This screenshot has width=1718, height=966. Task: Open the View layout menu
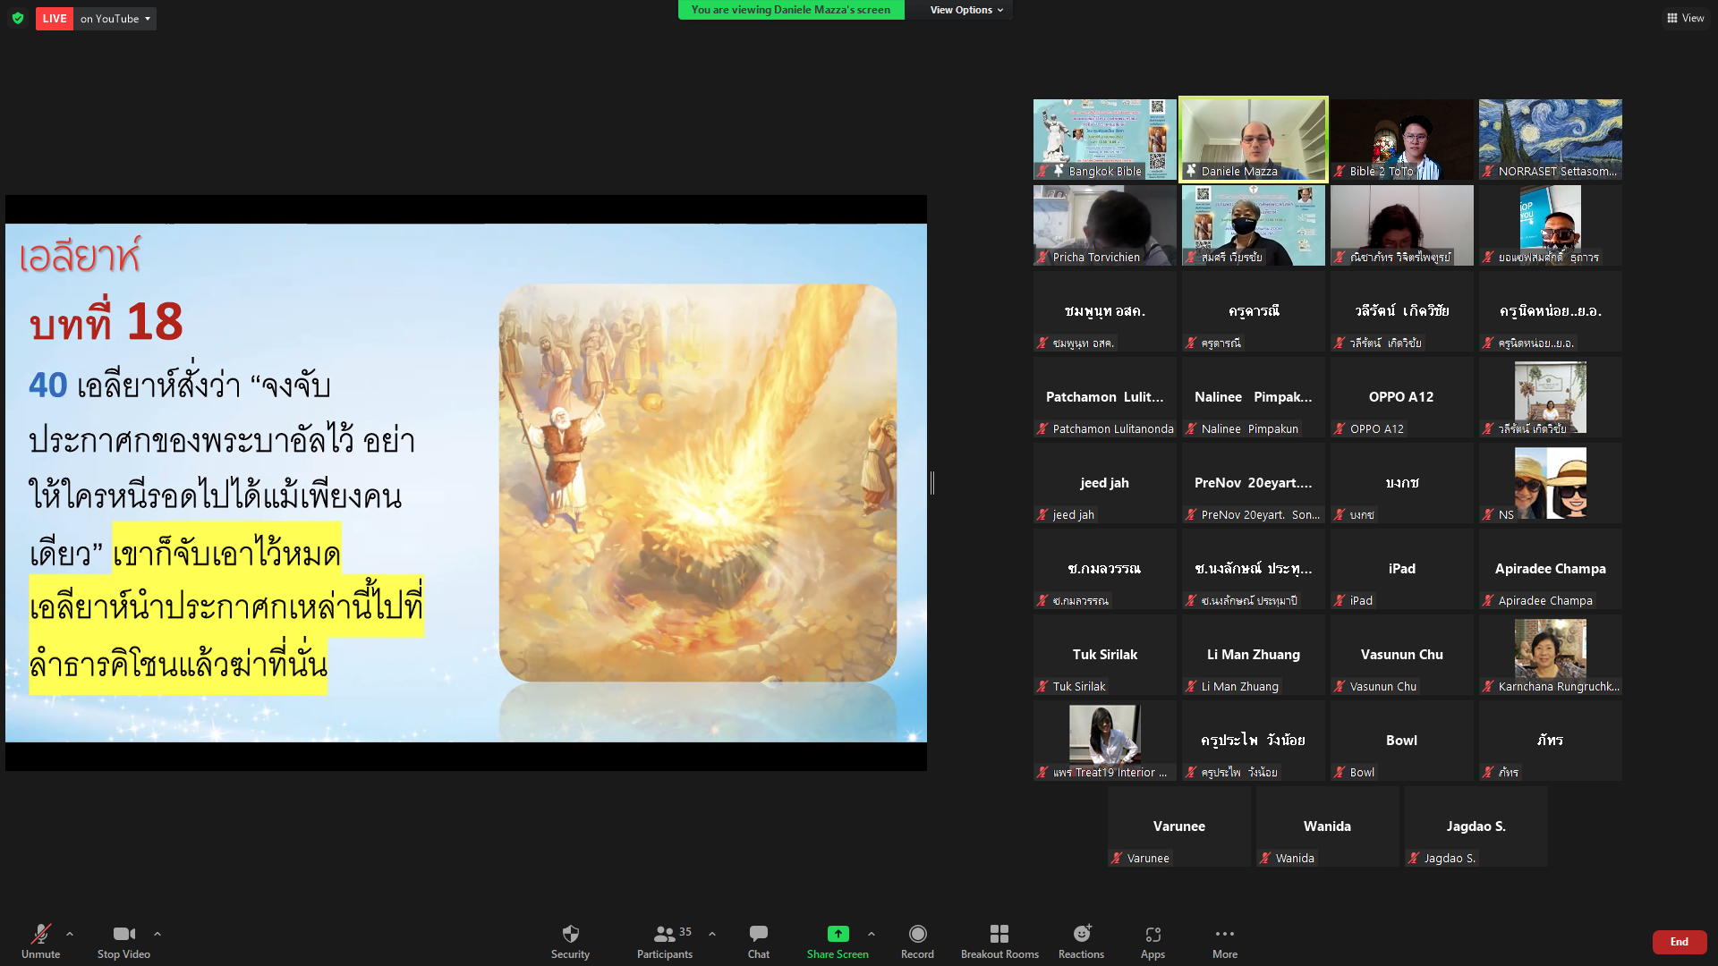(1686, 18)
